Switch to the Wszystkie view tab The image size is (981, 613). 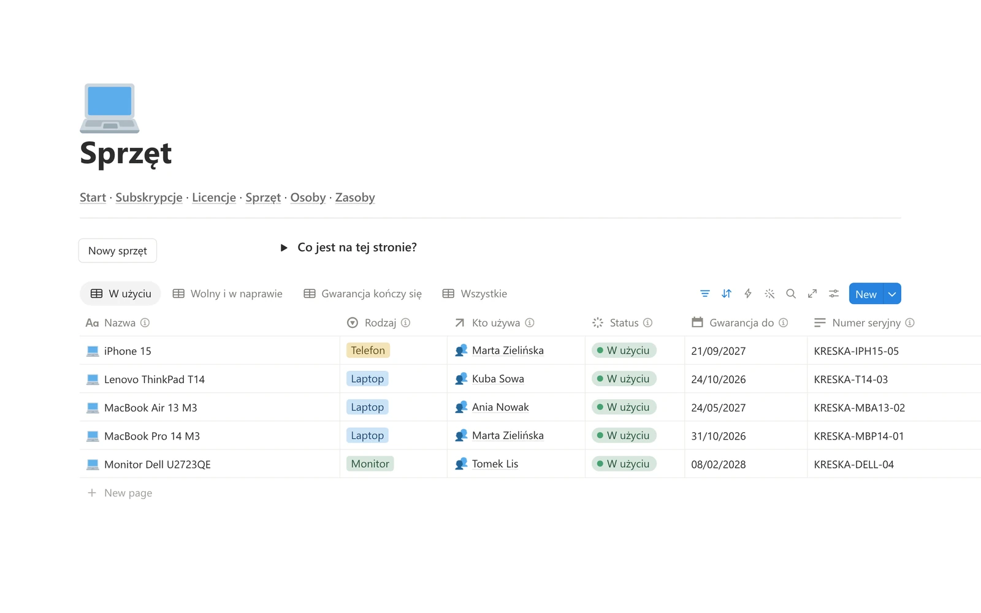475,294
